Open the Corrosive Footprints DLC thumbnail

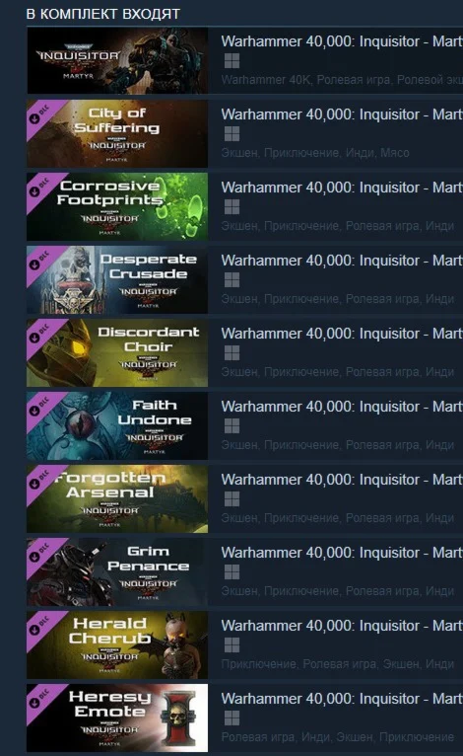coord(117,207)
